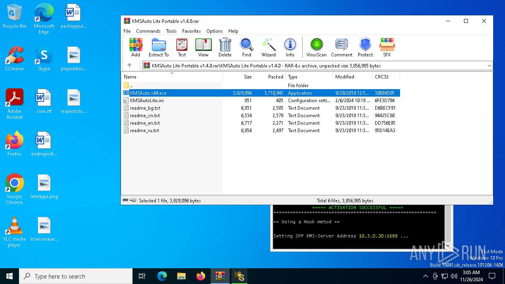
Task: Click the taskbar search box
Action: 76,276
